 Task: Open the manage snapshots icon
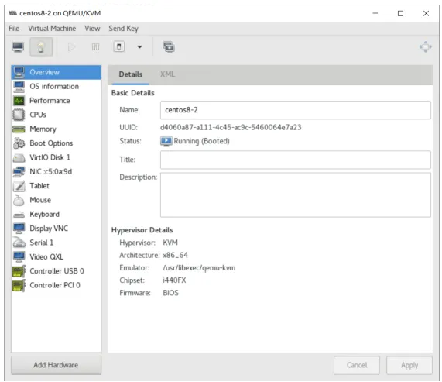169,46
